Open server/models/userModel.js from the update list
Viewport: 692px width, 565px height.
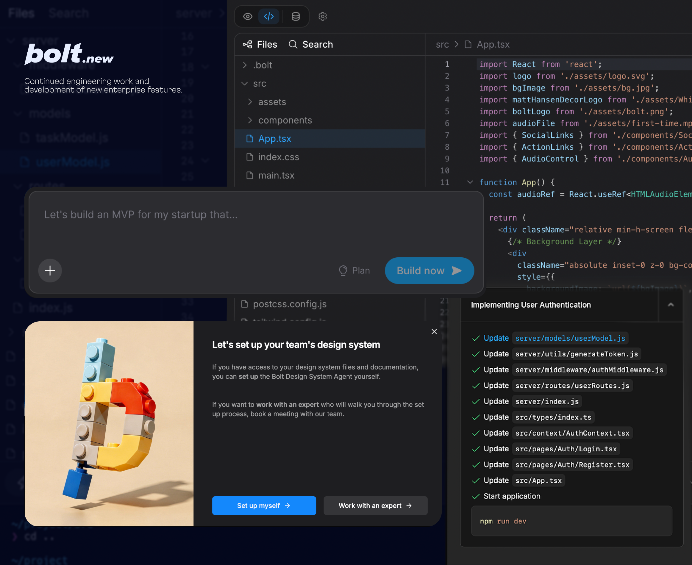pos(570,338)
